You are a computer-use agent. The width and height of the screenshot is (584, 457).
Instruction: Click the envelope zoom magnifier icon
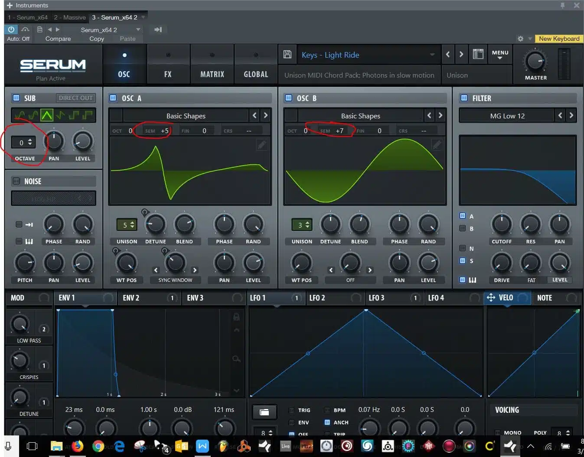[x=236, y=359]
